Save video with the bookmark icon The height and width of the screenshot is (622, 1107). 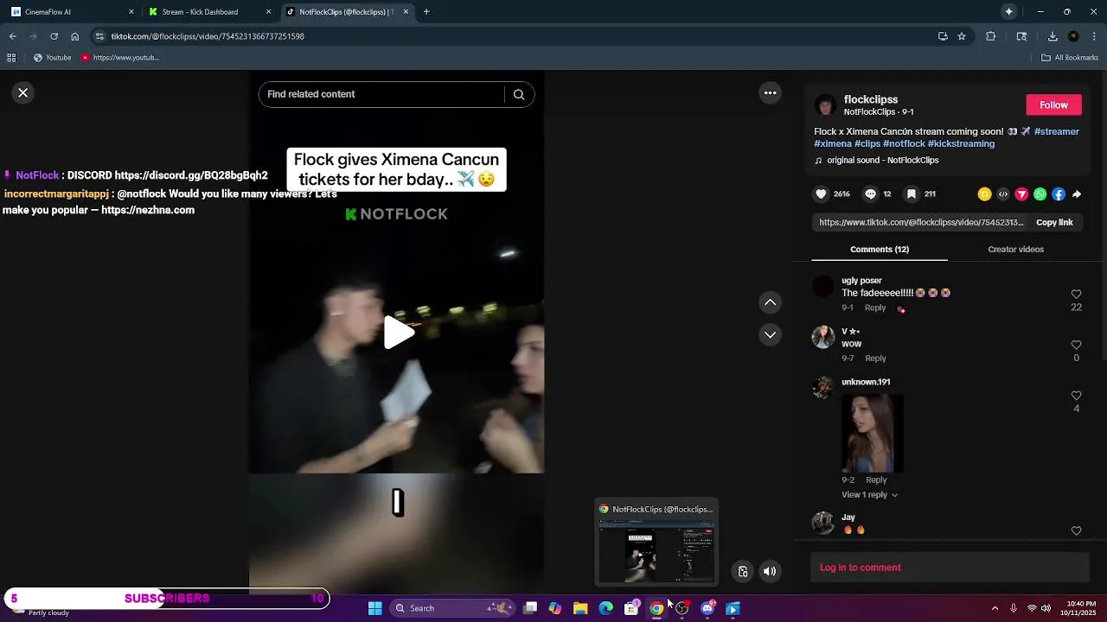(x=912, y=194)
